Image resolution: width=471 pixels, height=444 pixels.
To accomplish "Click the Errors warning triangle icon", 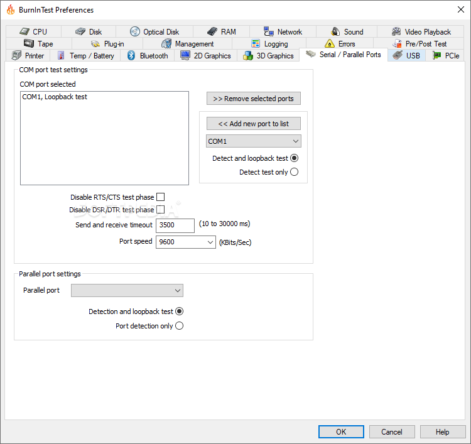I will [330, 43].
